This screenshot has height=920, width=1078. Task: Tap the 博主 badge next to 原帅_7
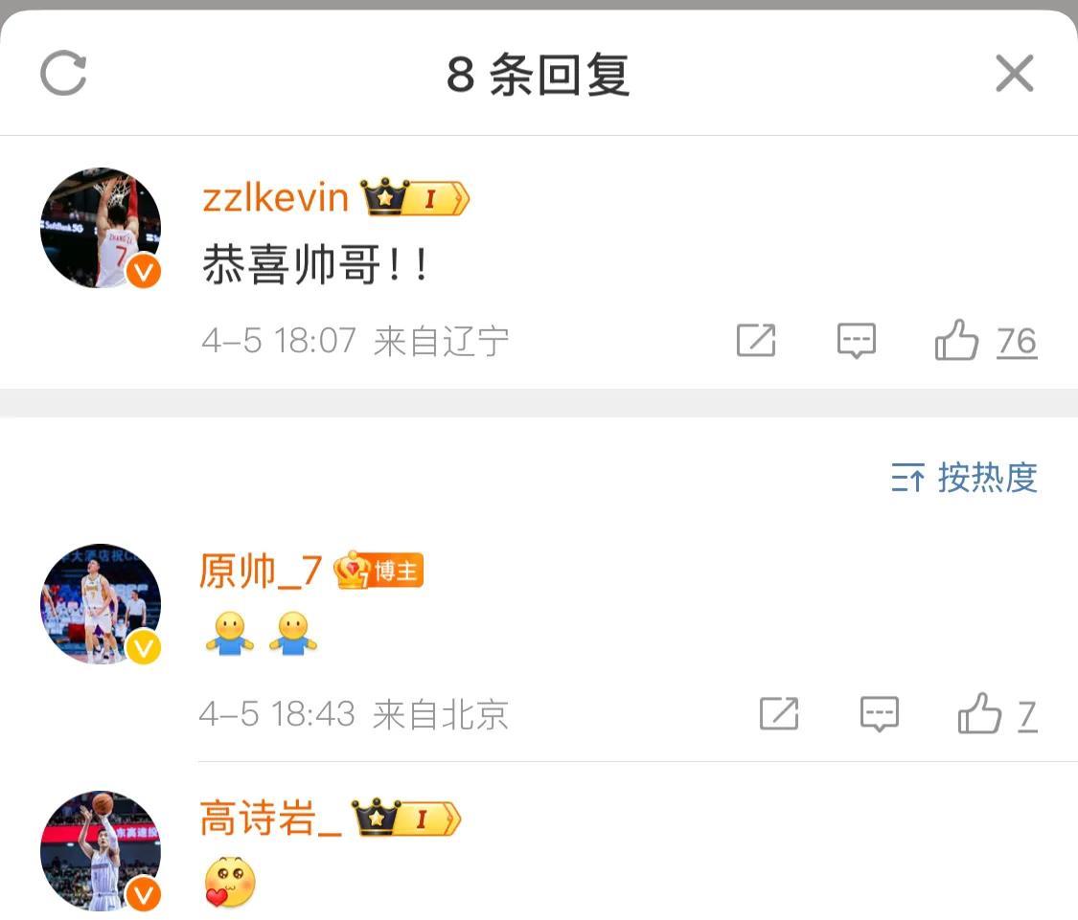378,571
